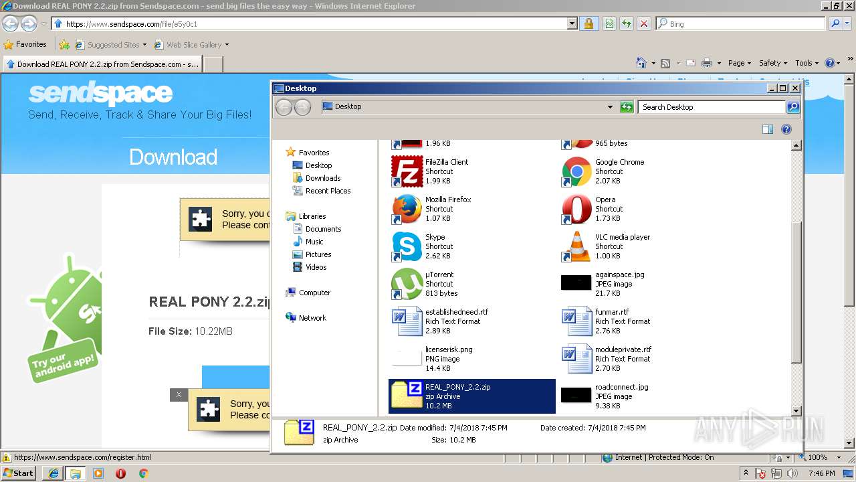Select the Skype shortcut icon
The width and height of the screenshot is (856, 482).
[x=407, y=246]
